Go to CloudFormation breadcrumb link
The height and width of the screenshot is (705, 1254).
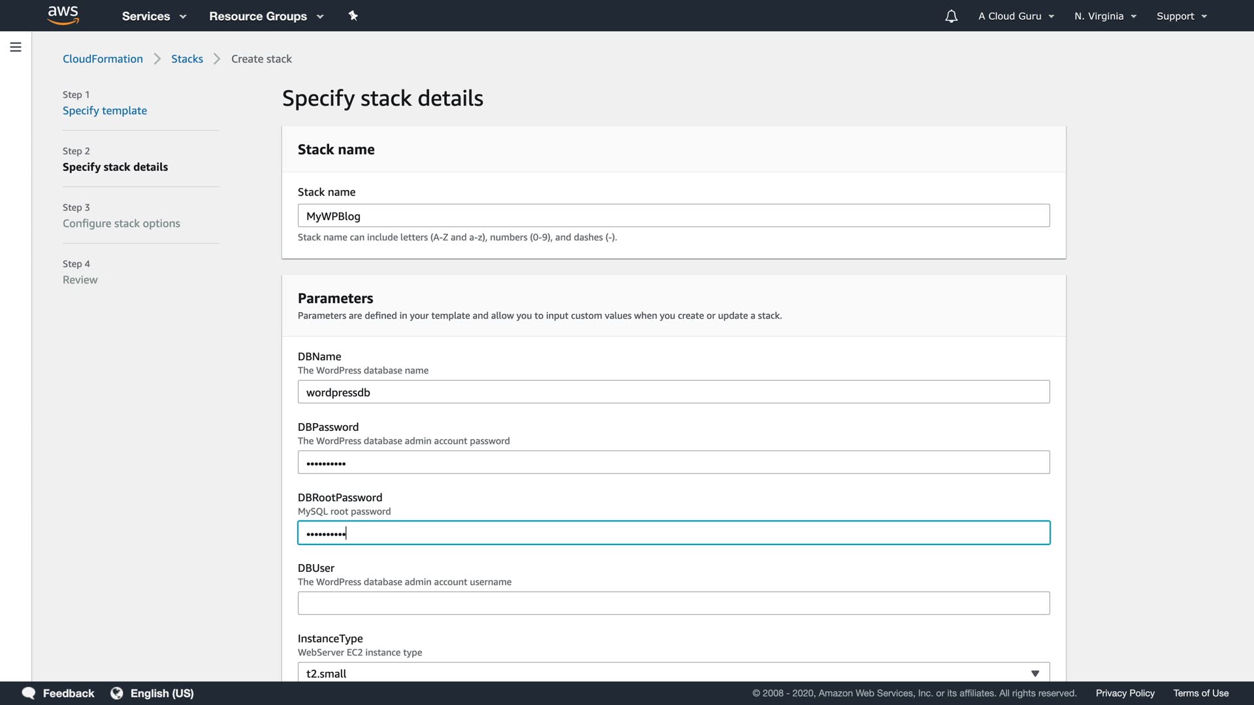click(x=103, y=59)
